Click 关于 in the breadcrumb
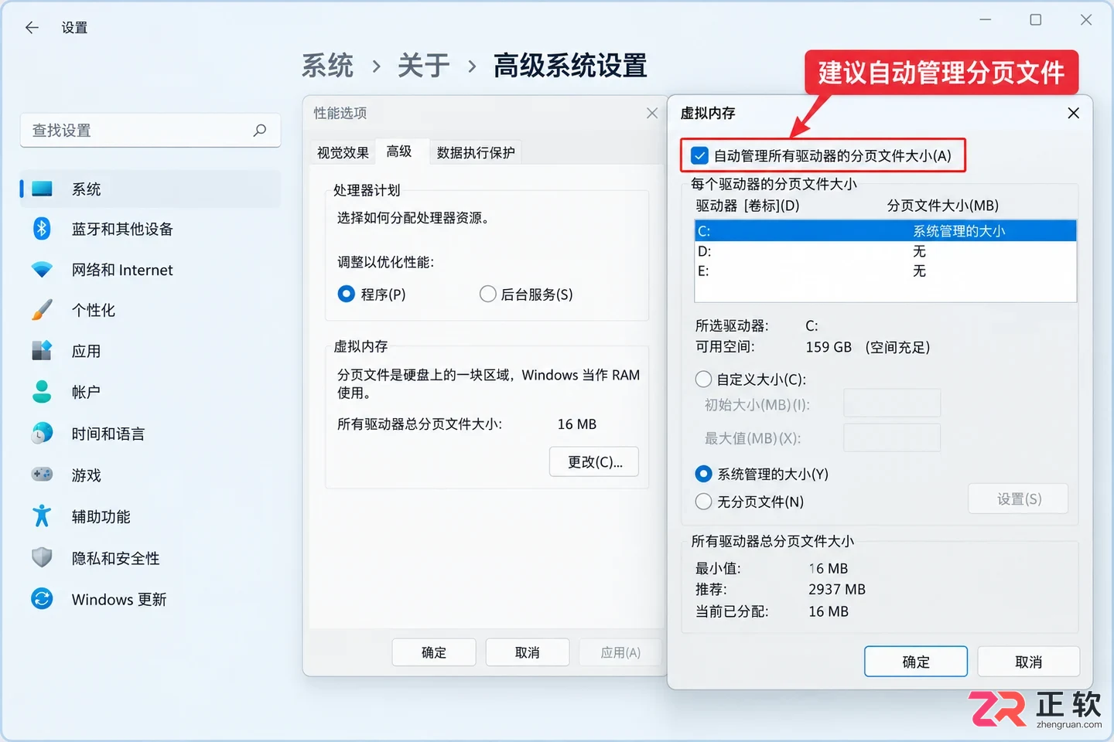The image size is (1114, 742). (424, 66)
